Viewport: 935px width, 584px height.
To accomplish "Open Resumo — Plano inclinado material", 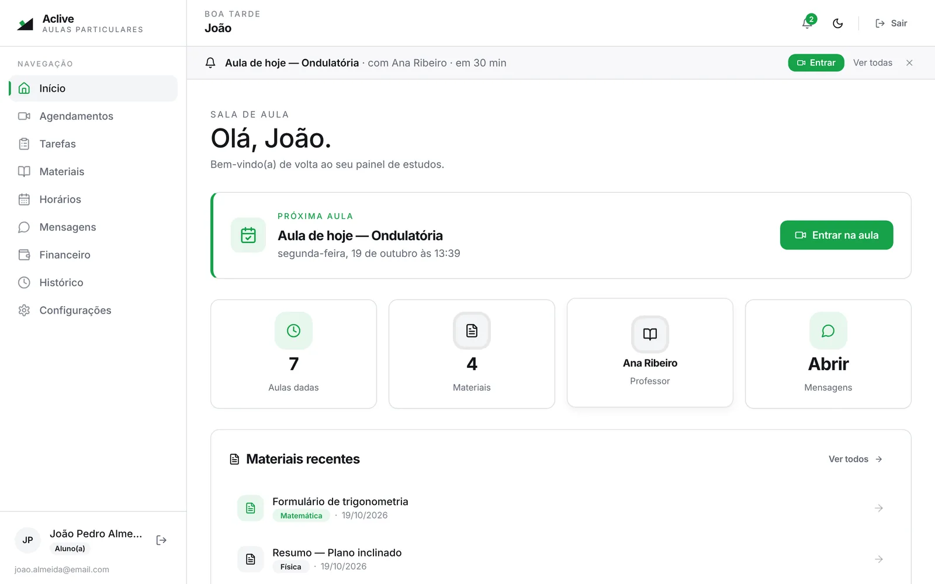I will click(561, 559).
